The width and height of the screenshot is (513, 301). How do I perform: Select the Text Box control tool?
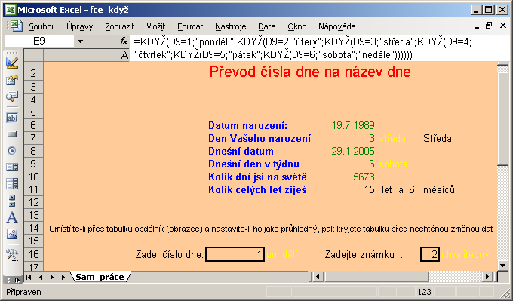click(x=12, y=118)
